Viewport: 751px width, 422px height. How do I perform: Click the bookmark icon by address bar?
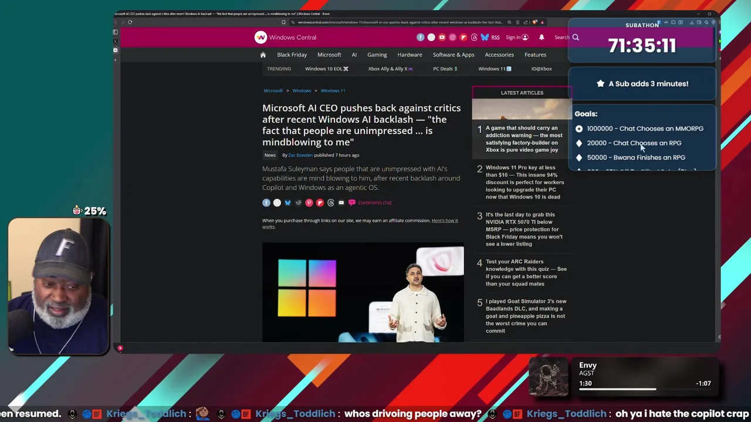[283, 22]
